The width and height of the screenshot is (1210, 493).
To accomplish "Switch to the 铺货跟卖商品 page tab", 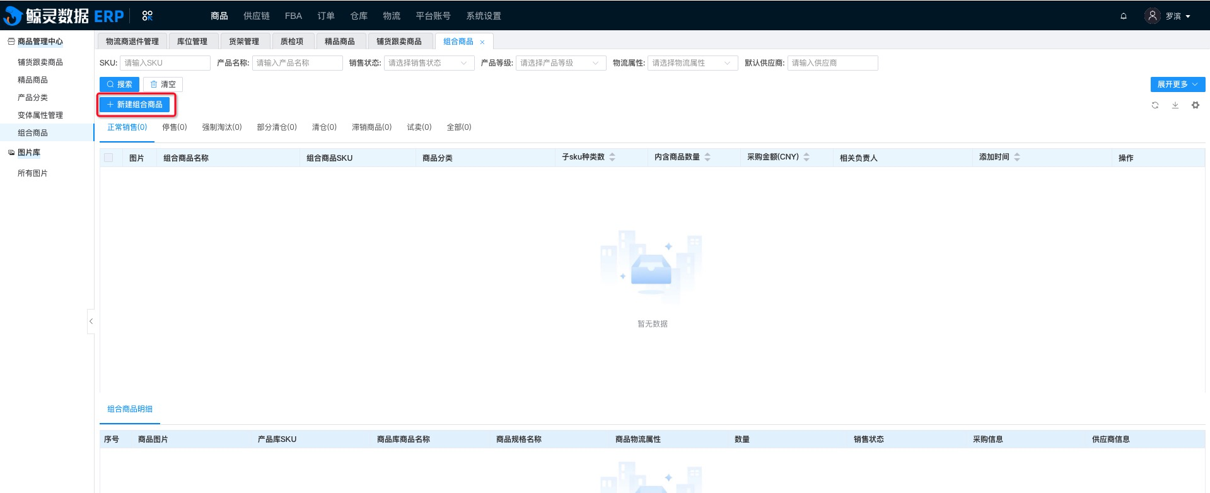I will pos(399,42).
